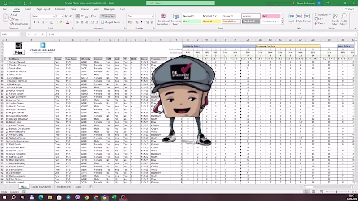Screen dimensions: 358x201
Task: Toggle Bold formatting
Action: click(x=34, y=22)
